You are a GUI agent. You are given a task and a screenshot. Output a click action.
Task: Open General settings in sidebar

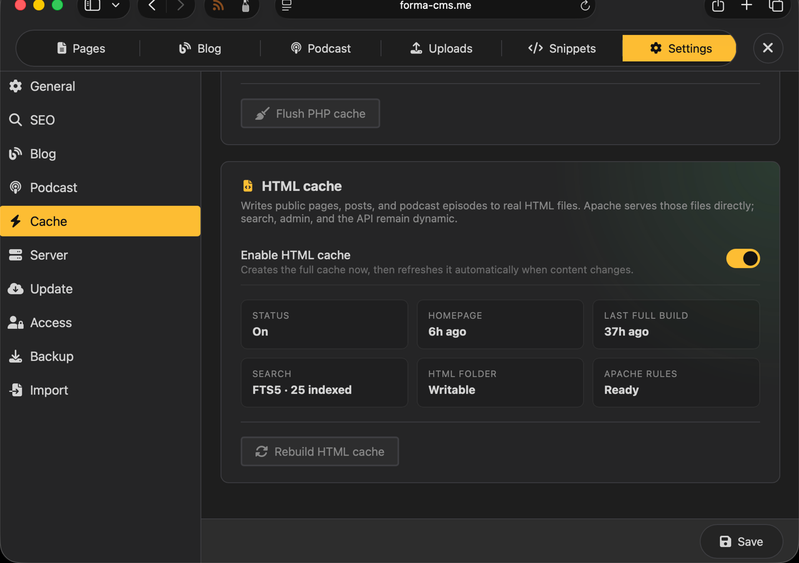100,86
